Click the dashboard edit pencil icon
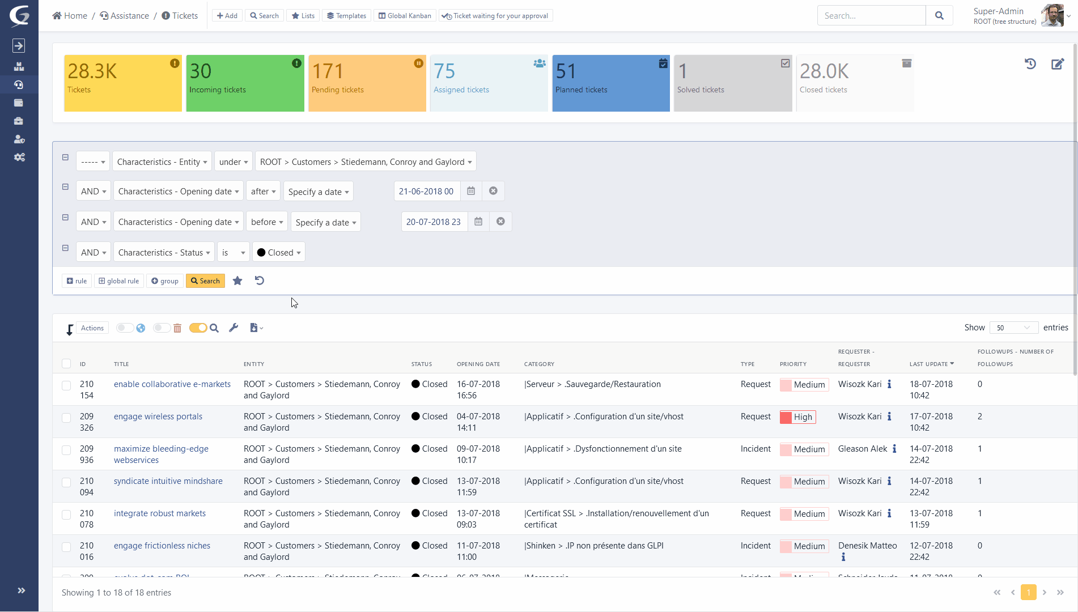The width and height of the screenshot is (1078, 612). [x=1058, y=64]
